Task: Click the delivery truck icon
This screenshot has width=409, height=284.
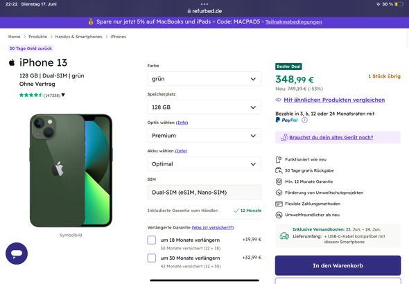Action: [284, 236]
